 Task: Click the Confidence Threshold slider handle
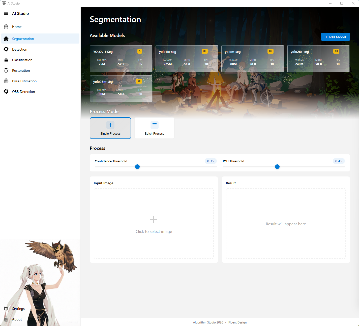(137, 167)
